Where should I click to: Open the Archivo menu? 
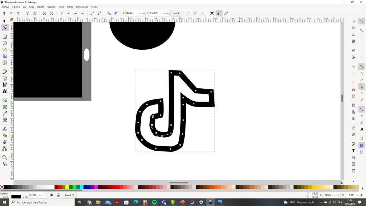5,7
